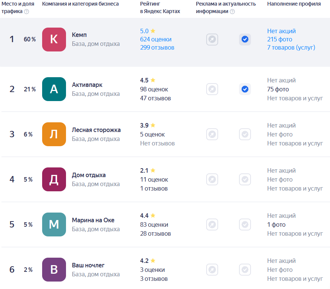The width and height of the screenshot is (330, 289).
Task: Click grey verification badge for Лесная сторожка
Action: pos(245,134)
